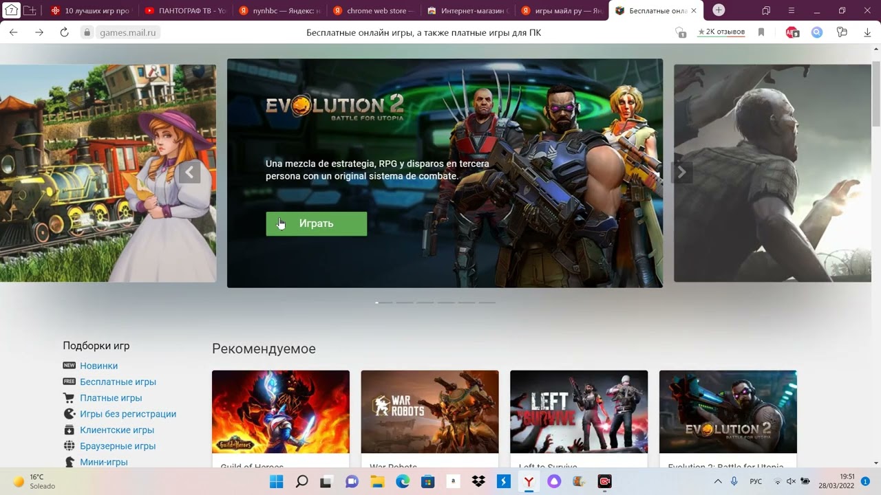Open the Бесплатные игры collection
The width and height of the screenshot is (881, 495).
point(118,382)
